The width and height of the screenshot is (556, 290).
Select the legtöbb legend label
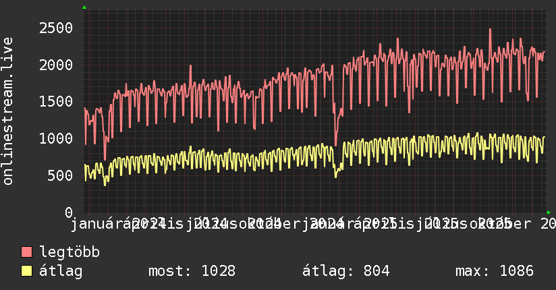click(x=69, y=252)
